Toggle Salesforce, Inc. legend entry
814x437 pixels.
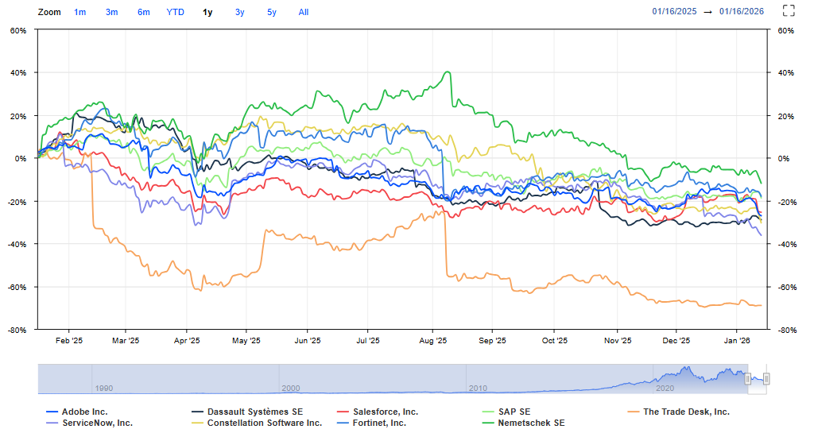385,412
